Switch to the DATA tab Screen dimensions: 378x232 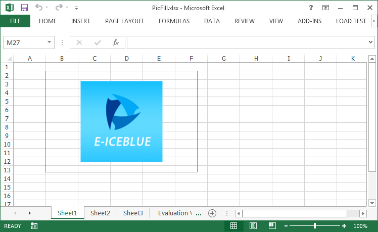click(212, 21)
